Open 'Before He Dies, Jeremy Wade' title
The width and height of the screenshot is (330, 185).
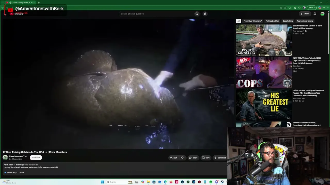tap(309, 93)
